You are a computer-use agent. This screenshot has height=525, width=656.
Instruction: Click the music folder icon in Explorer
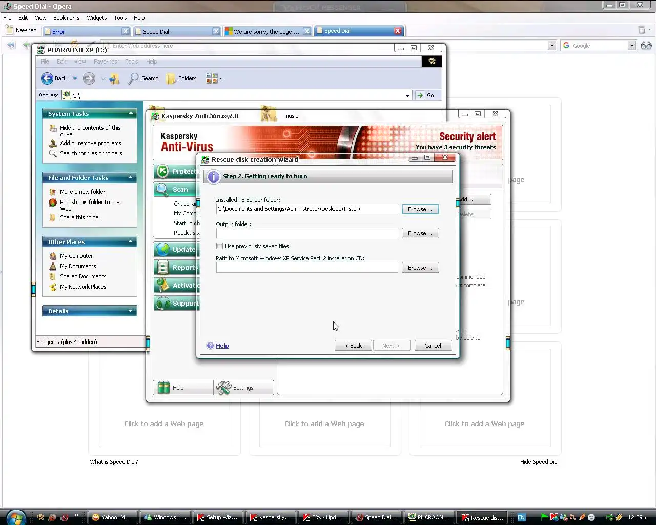click(268, 115)
